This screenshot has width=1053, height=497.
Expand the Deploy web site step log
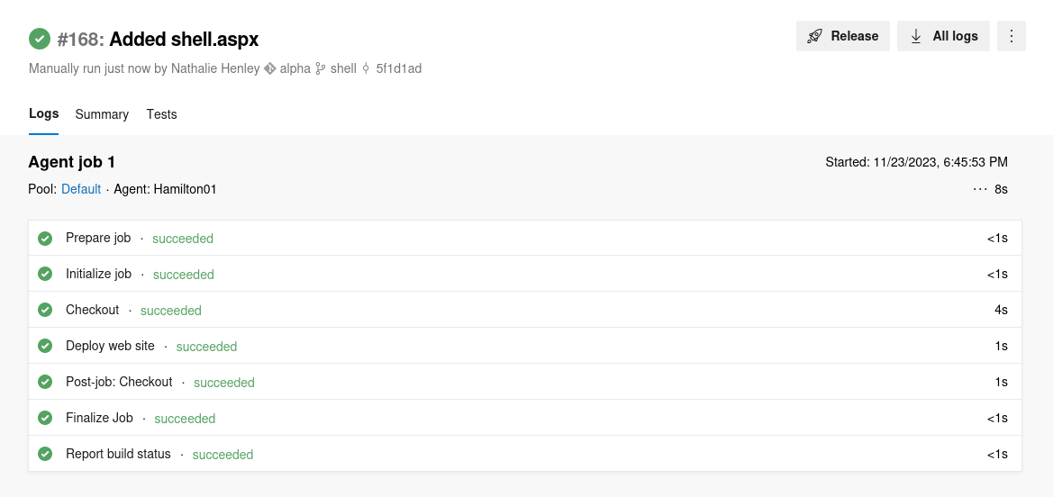click(525, 346)
